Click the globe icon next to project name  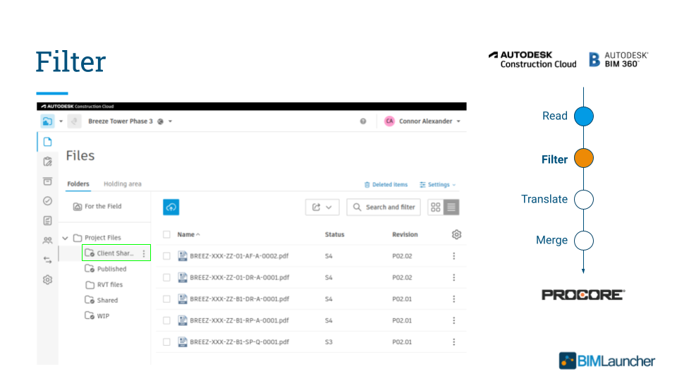click(x=161, y=121)
